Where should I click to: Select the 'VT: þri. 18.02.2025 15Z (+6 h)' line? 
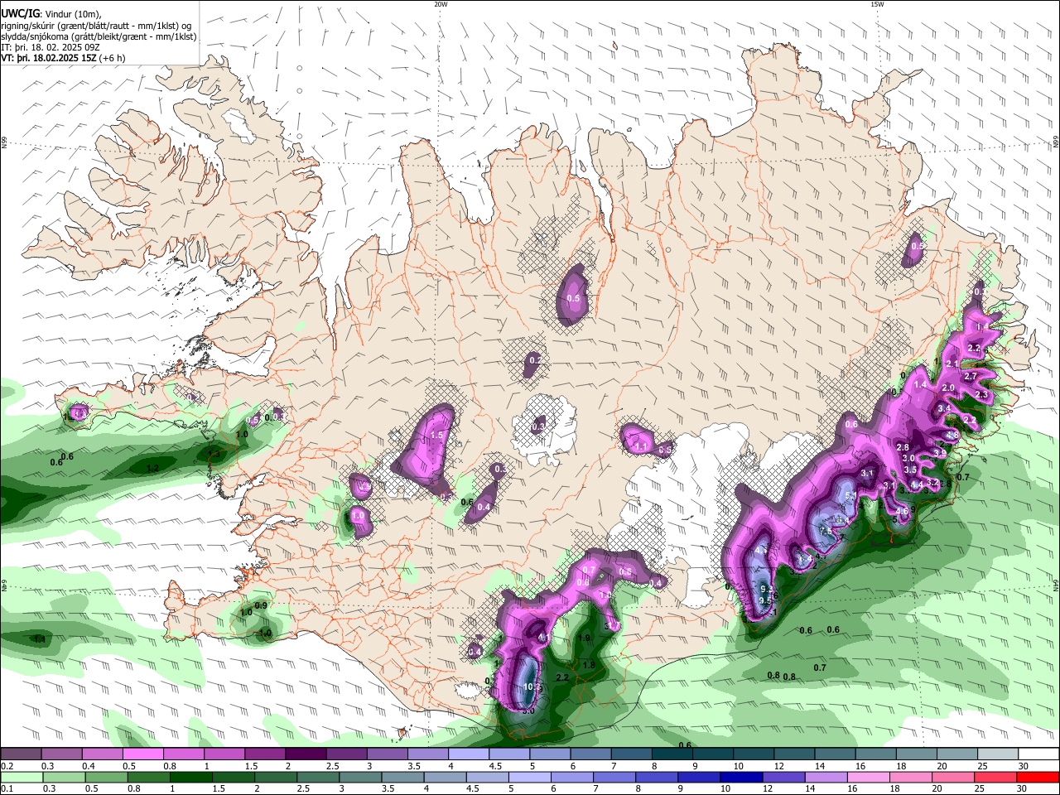click(x=63, y=58)
